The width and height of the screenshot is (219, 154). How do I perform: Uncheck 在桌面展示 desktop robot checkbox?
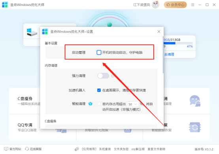click(99, 90)
